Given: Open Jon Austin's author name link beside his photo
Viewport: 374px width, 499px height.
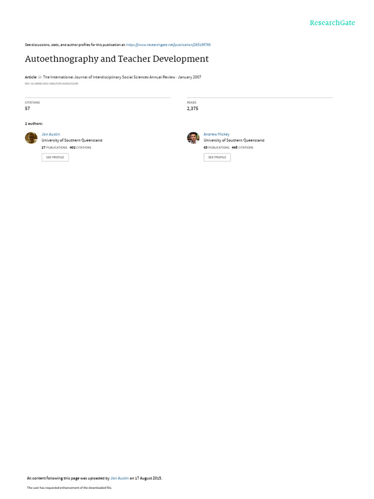Looking at the screenshot, I should coord(51,134).
